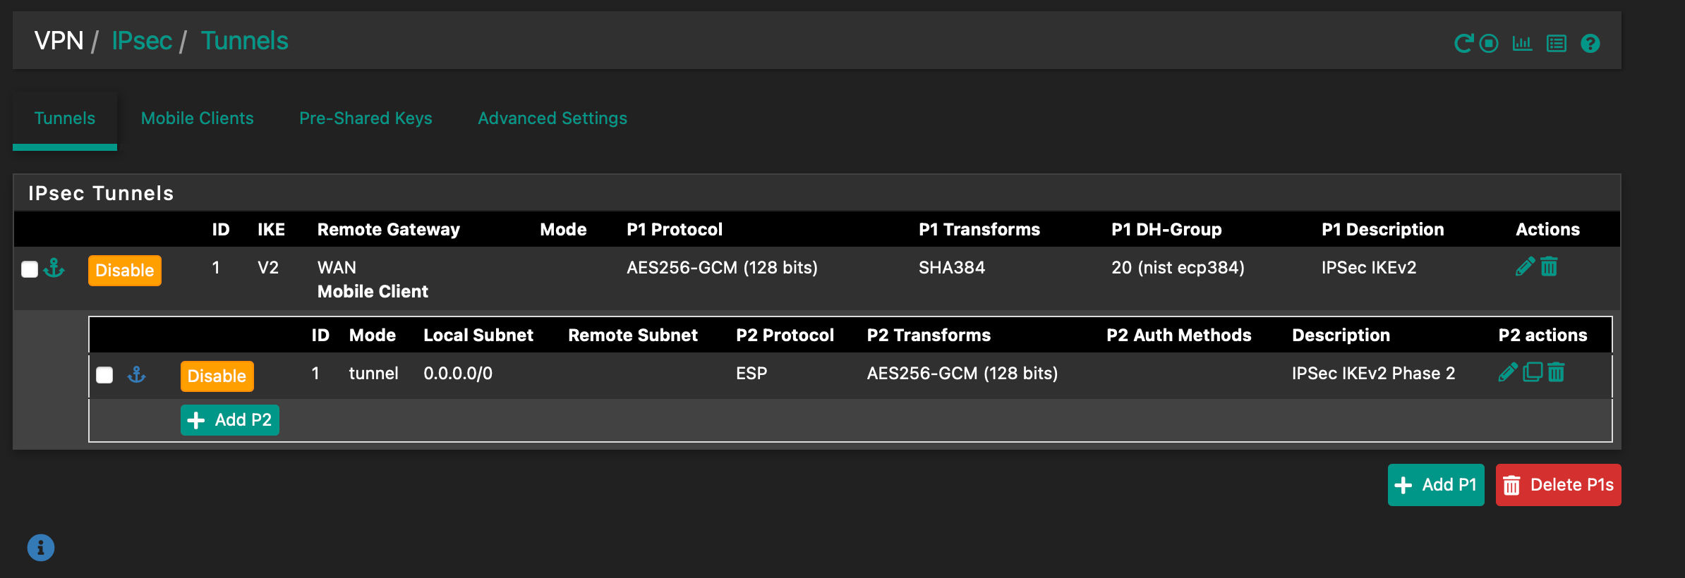Click the restart service icon in header

(x=1463, y=44)
